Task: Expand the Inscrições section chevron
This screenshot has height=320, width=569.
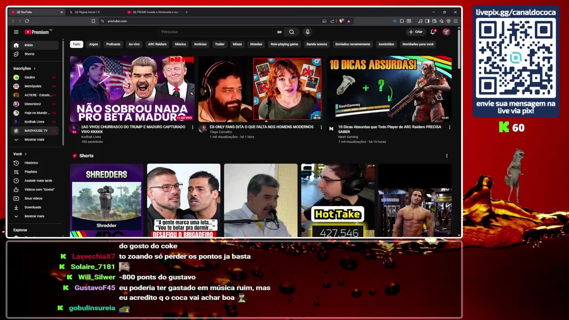Action: 34,68
